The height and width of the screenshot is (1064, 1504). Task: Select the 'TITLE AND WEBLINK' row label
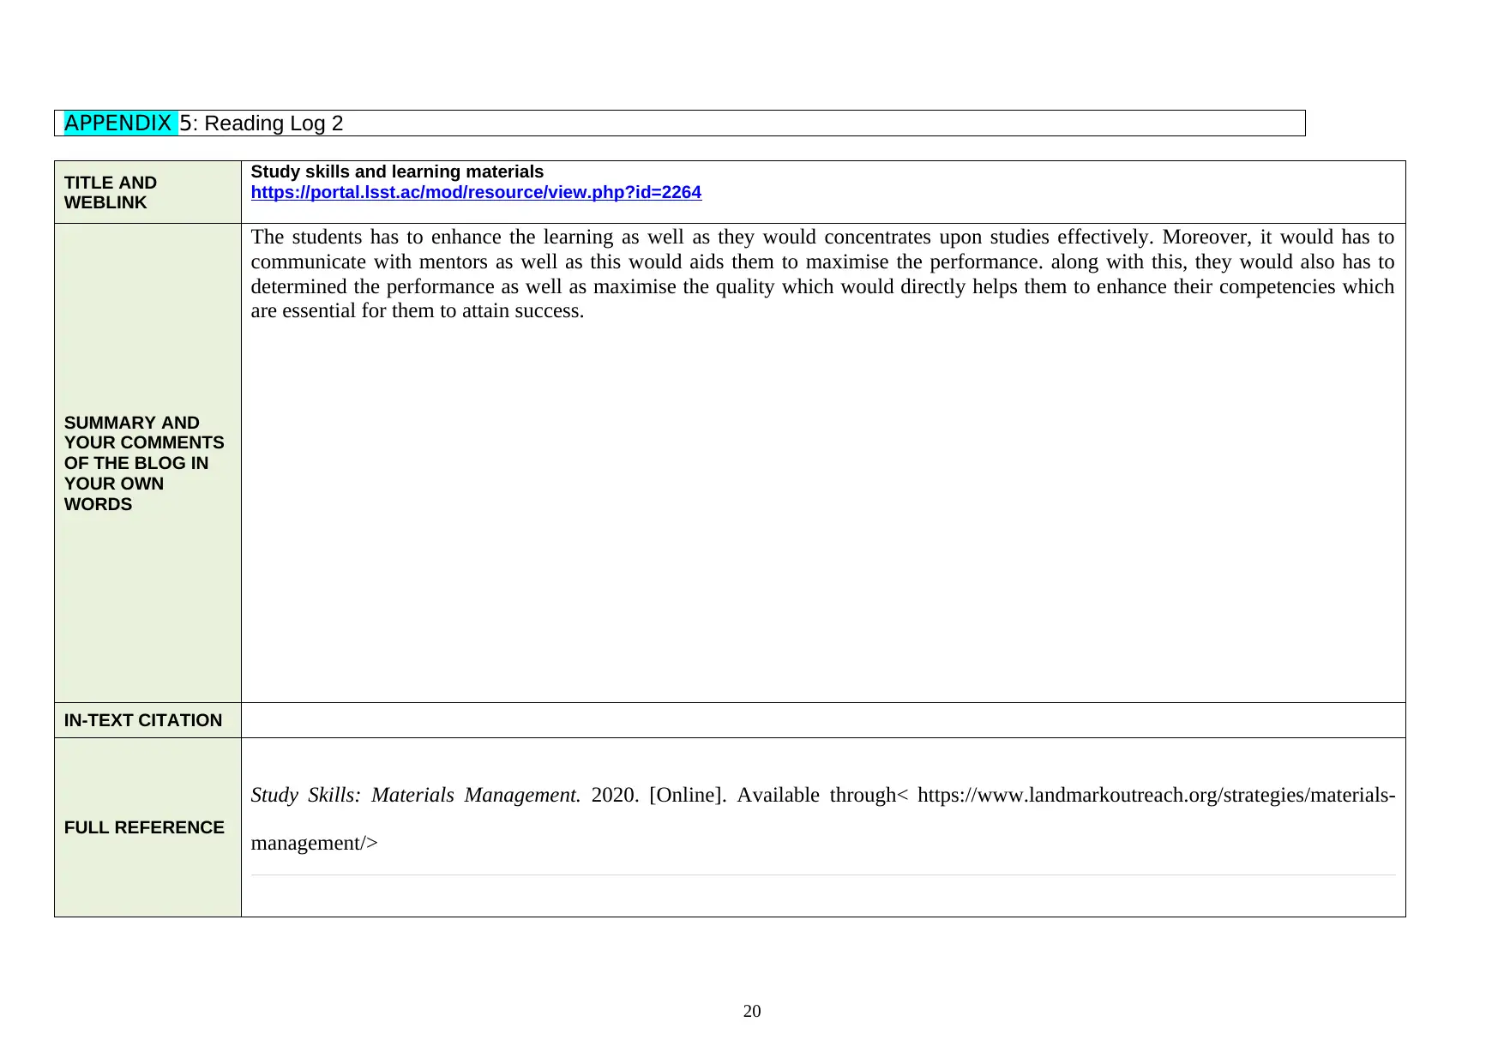(x=111, y=193)
